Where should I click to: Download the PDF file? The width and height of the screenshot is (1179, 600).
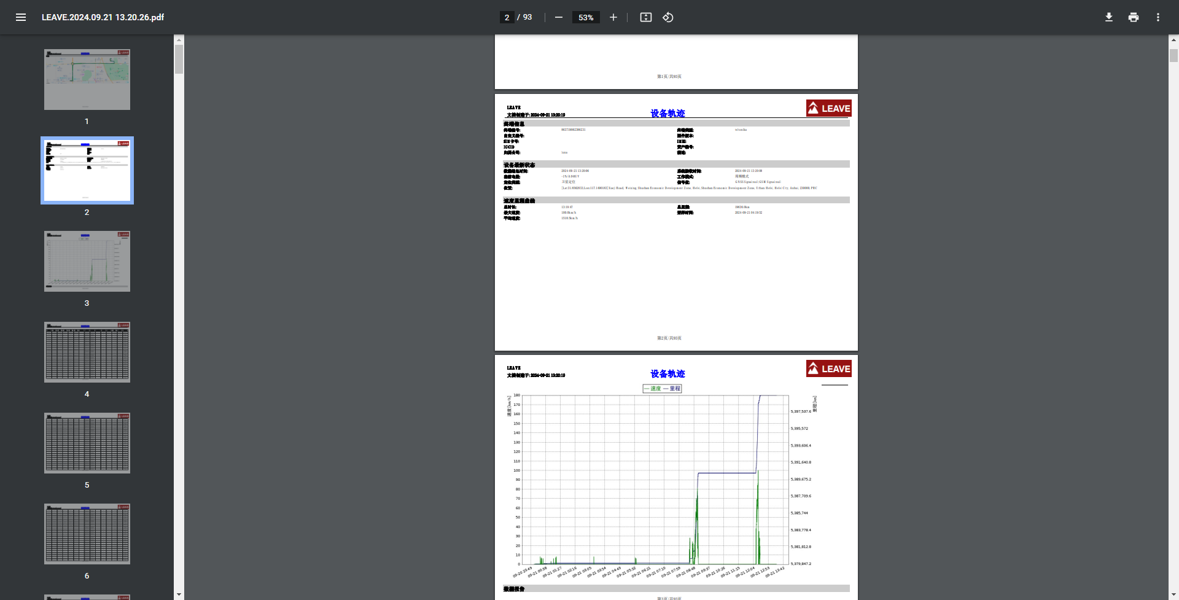1108,17
